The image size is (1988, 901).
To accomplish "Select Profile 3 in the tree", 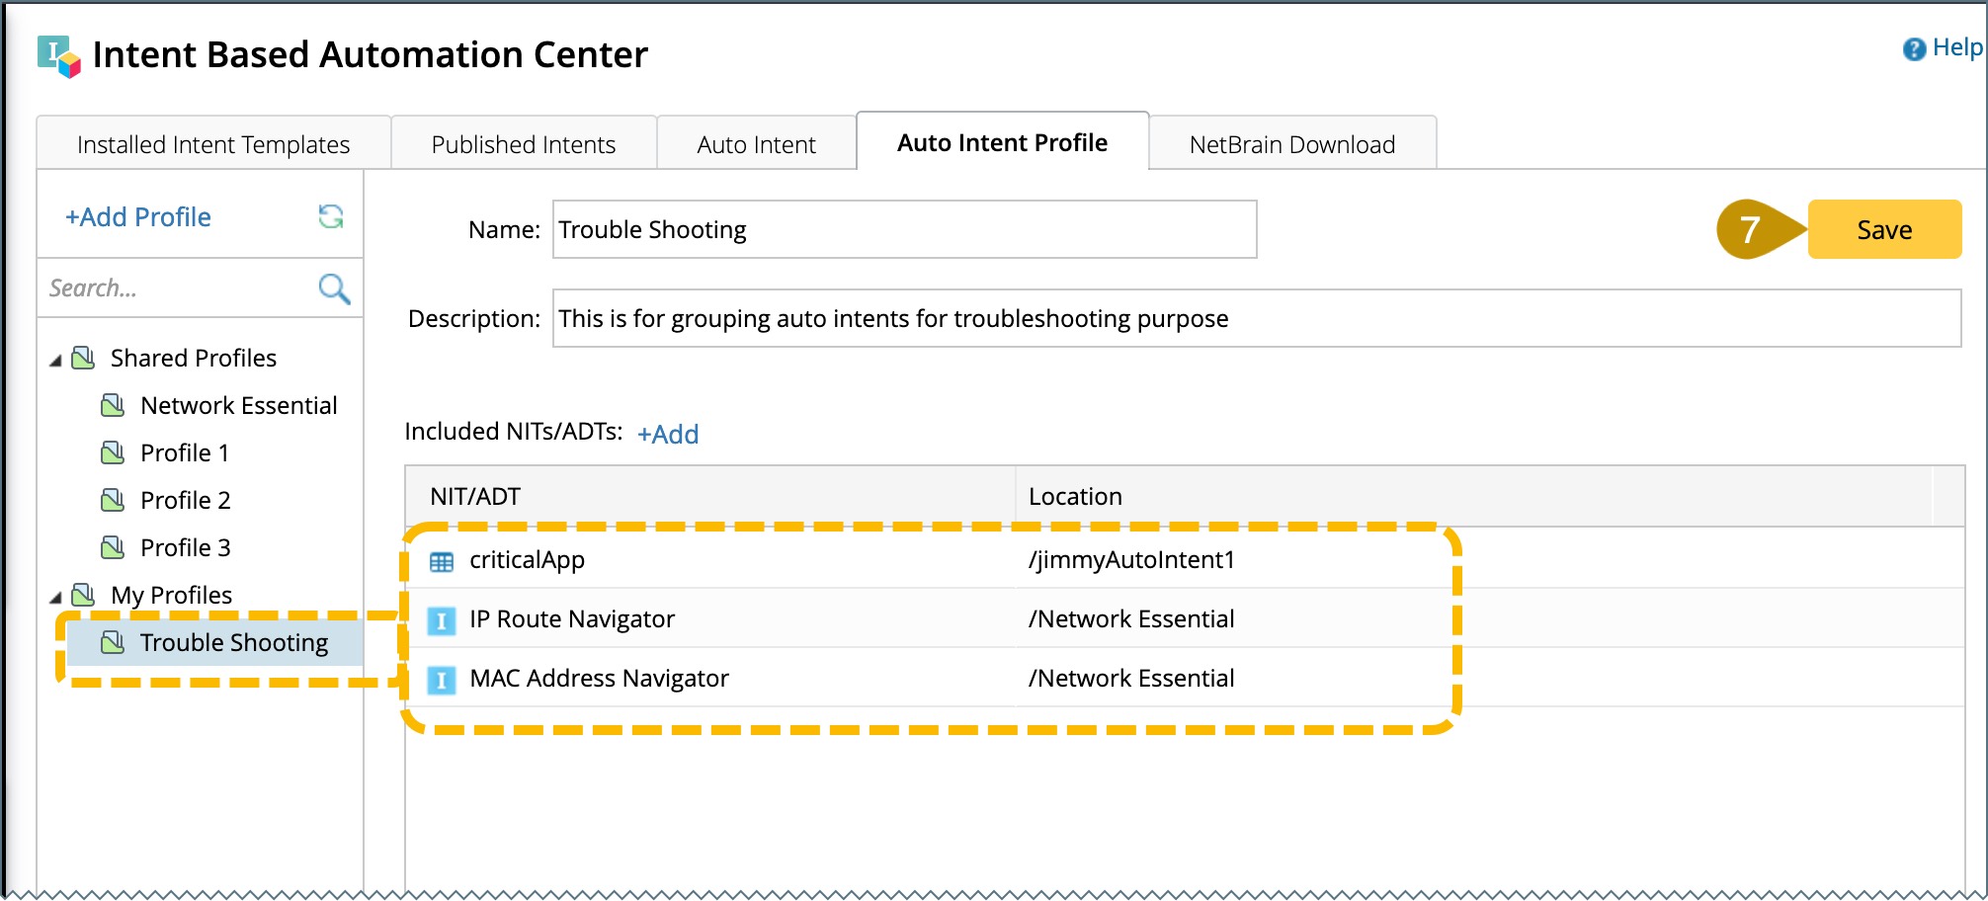I will [x=185, y=547].
